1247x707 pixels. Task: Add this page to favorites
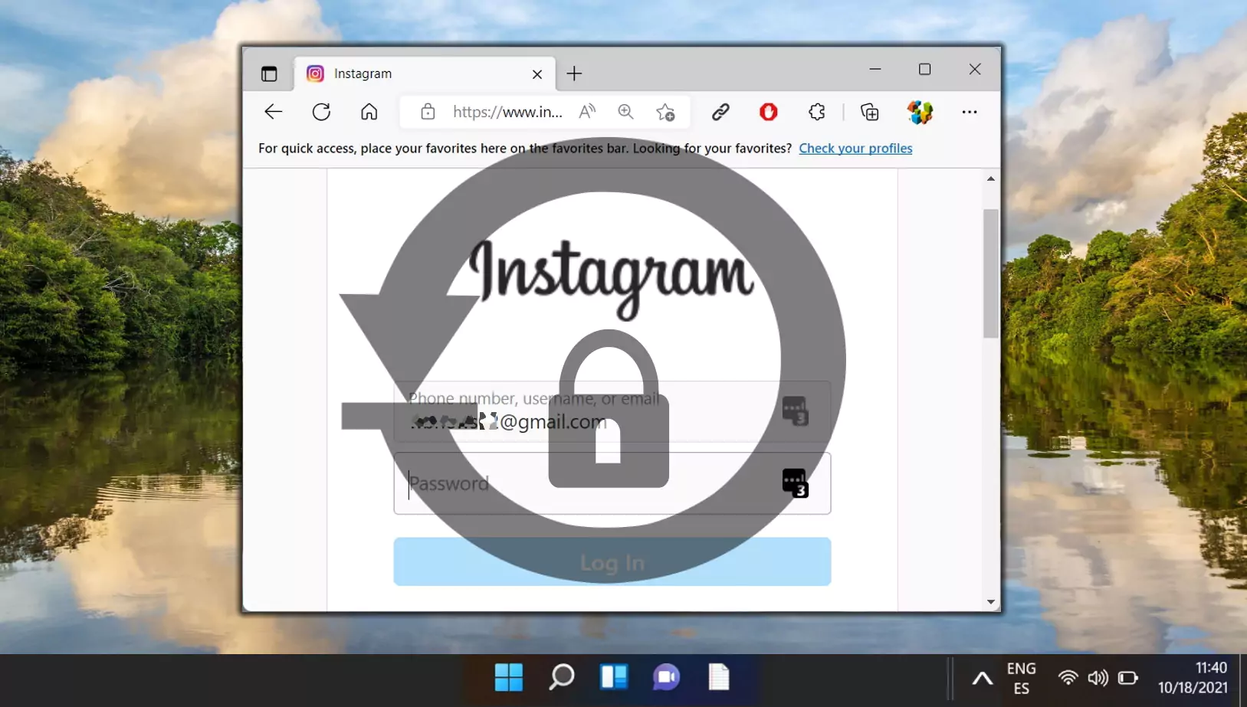click(665, 112)
